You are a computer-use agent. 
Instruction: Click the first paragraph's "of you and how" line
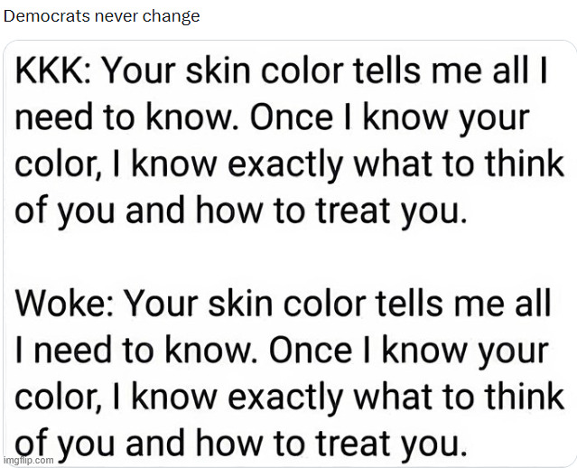coord(240,211)
